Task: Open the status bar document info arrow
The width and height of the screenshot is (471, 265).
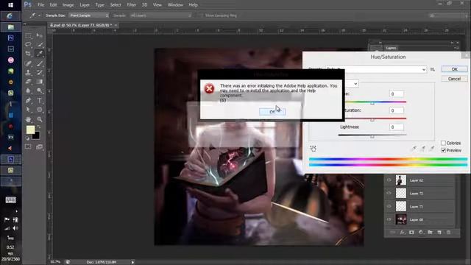Action: click(x=132, y=262)
